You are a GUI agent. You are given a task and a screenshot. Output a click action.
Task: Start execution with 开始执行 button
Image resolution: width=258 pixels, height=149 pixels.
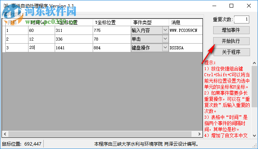pos(231,41)
